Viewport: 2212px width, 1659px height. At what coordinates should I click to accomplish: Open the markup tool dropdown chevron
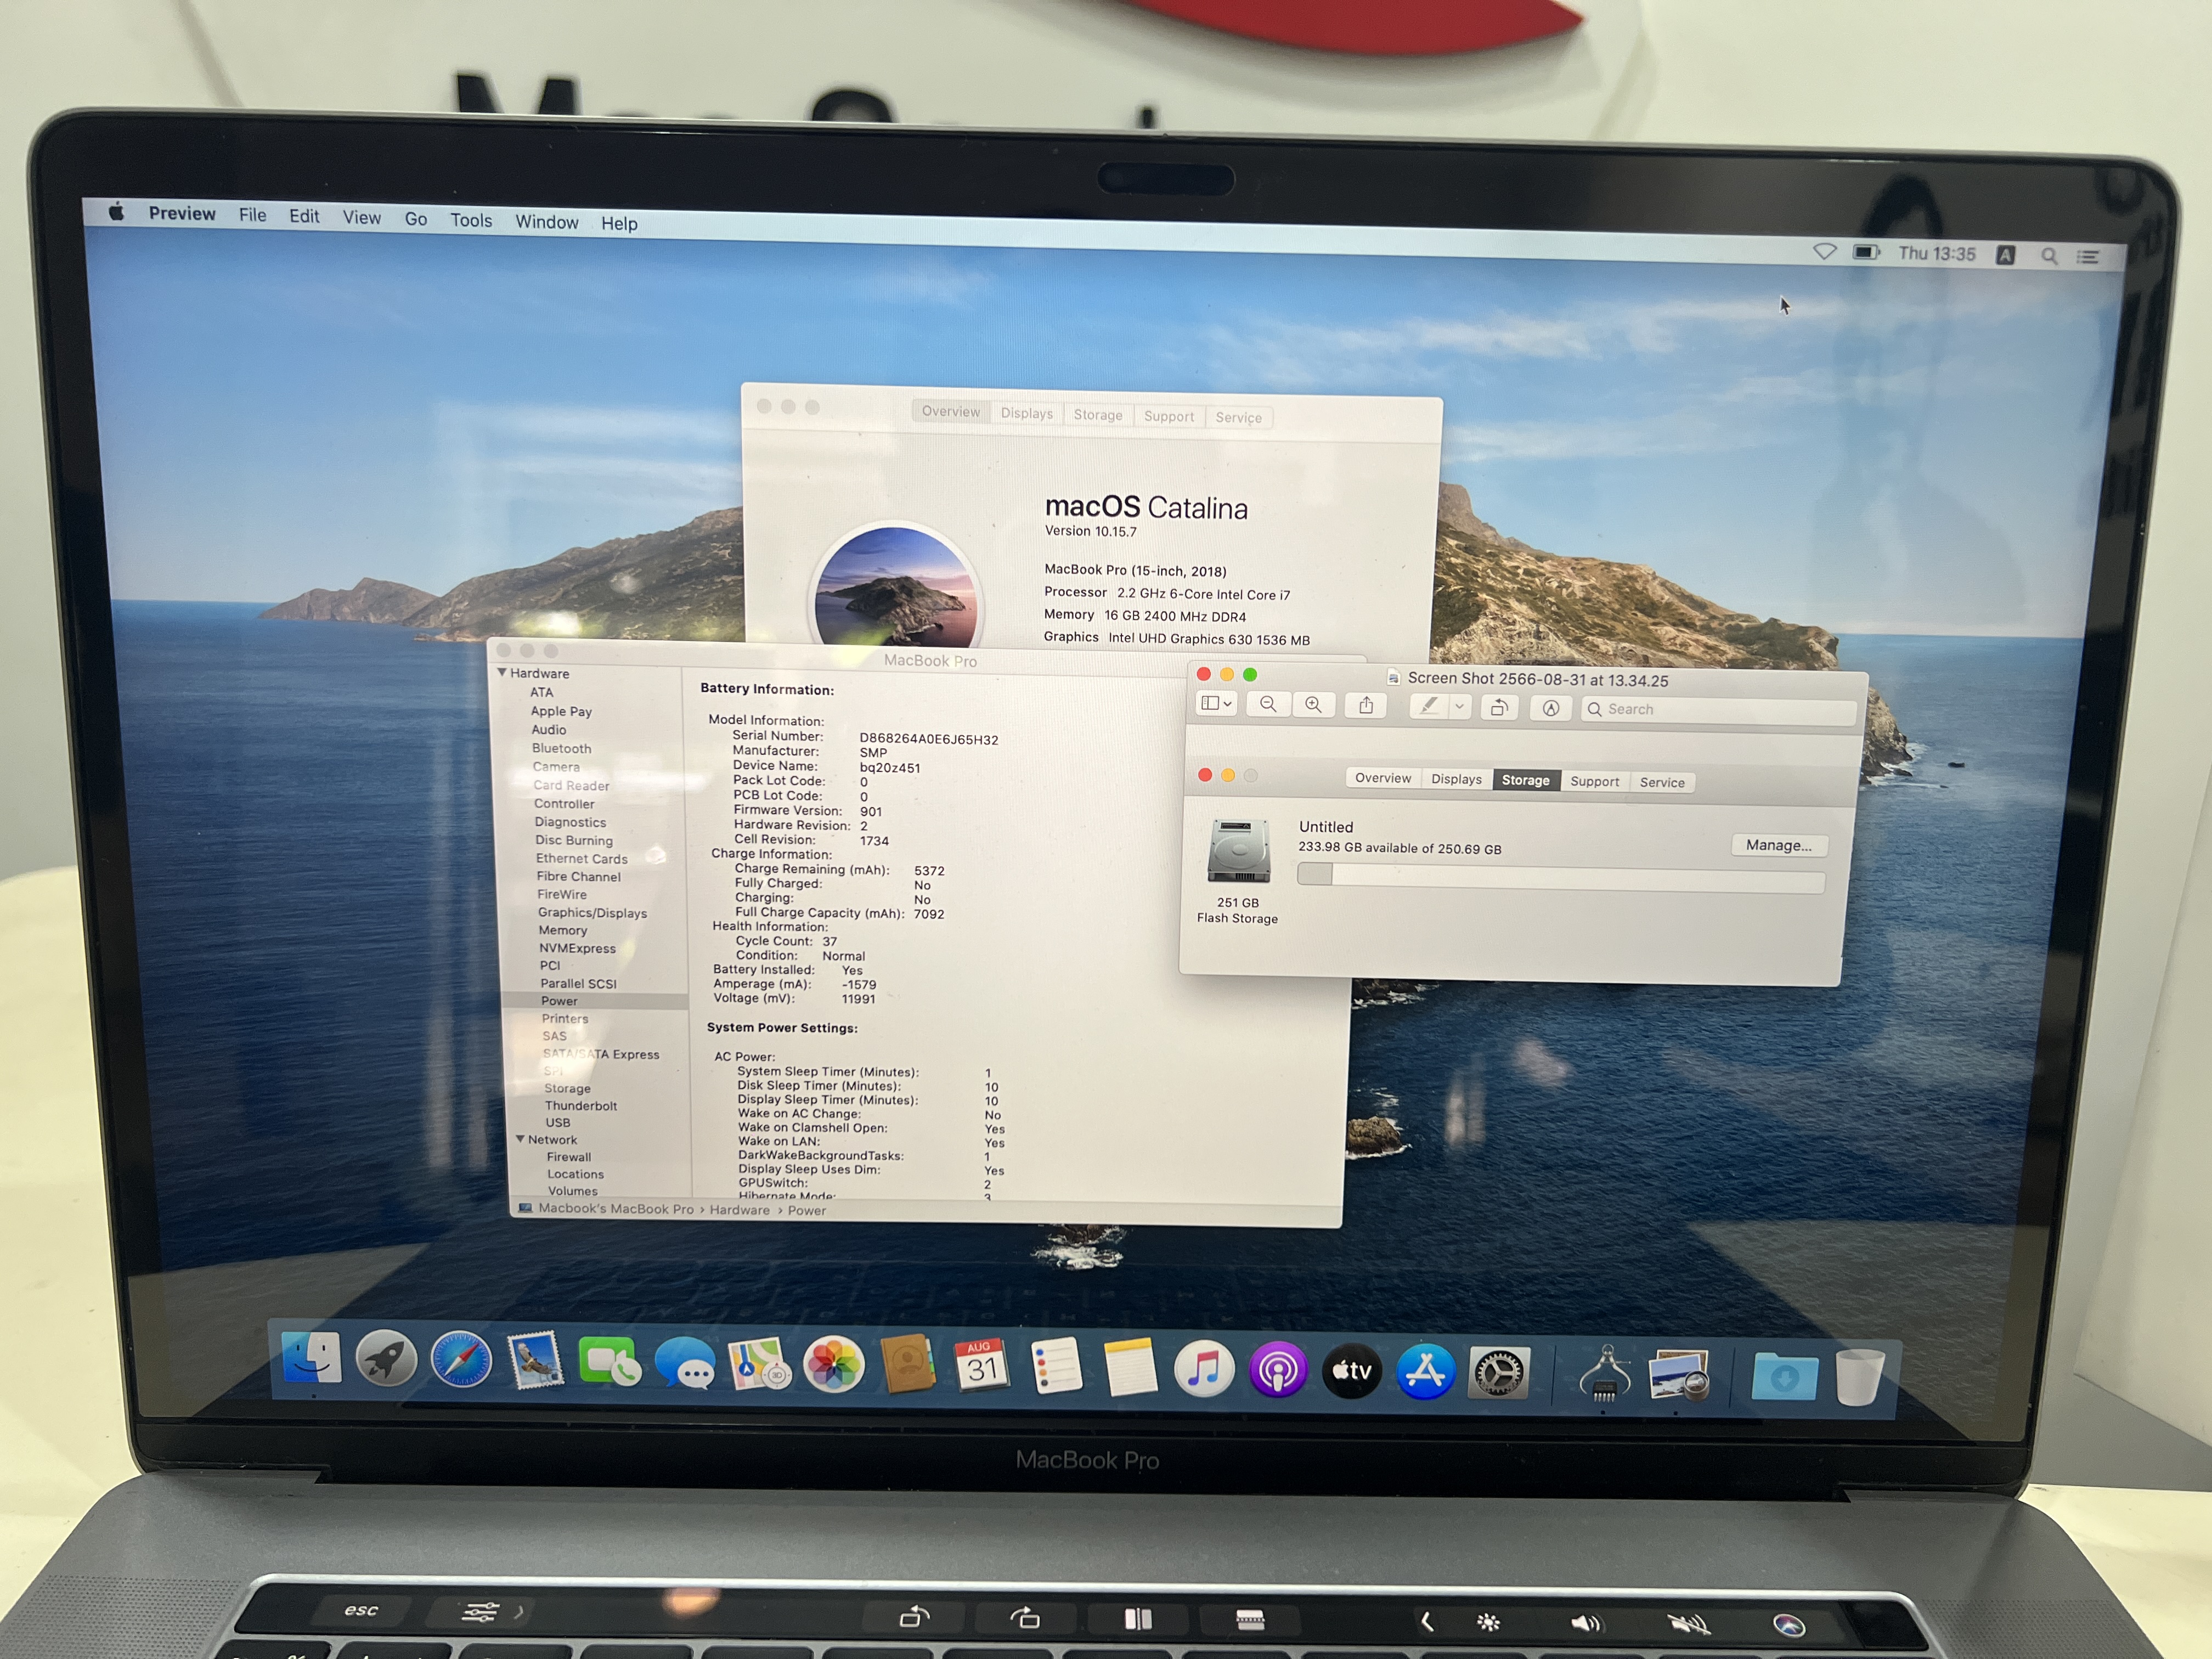[1460, 707]
